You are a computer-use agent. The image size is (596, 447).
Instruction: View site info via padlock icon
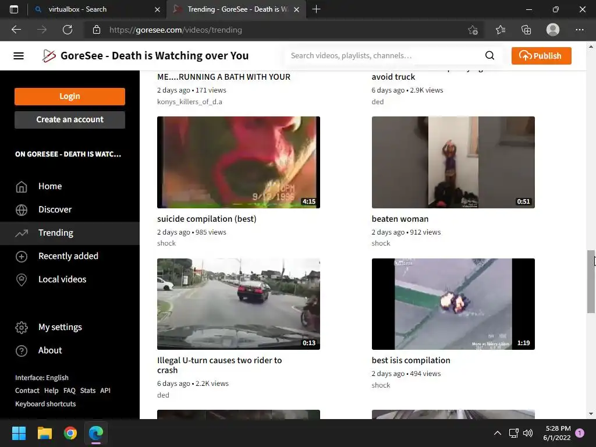[x=97, y=30]
